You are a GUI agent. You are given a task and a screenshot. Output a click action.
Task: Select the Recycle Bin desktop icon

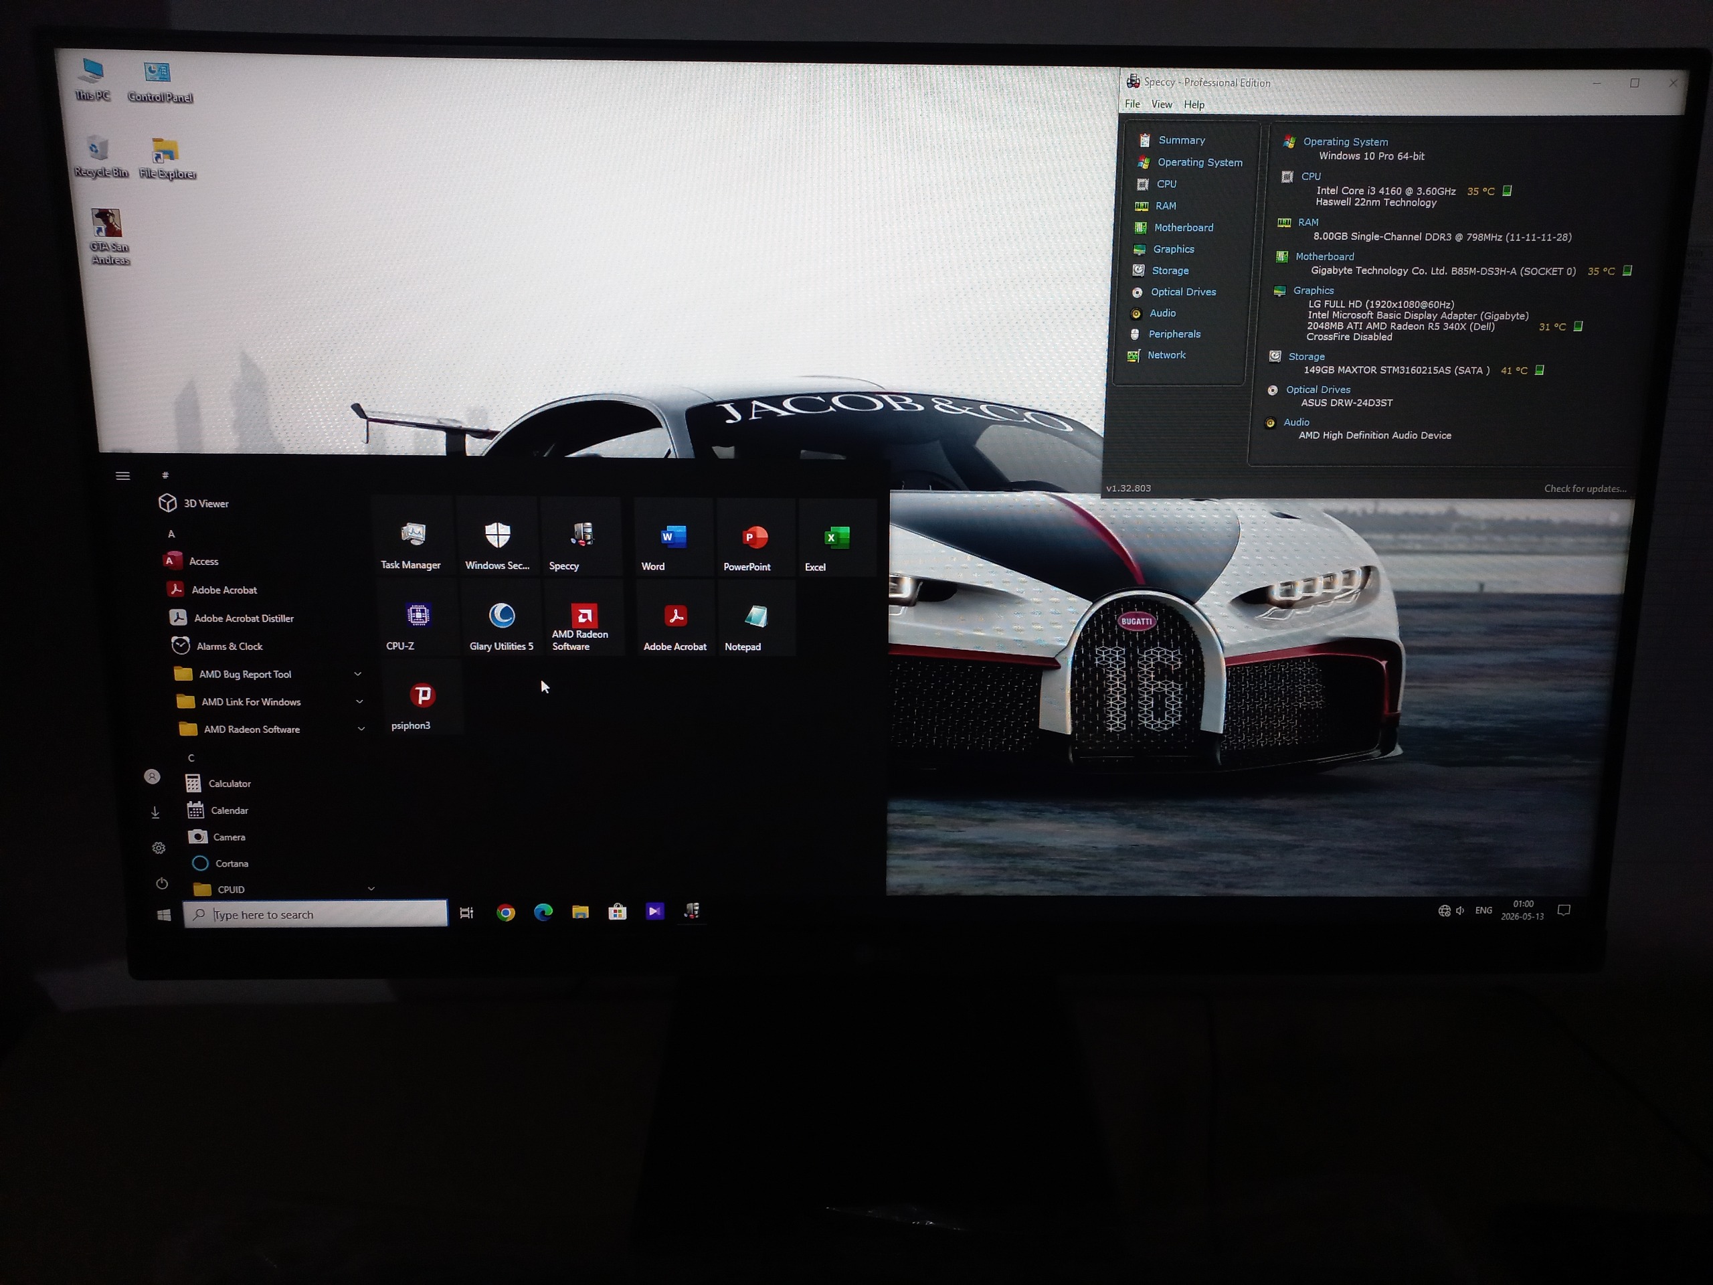point(100,156)
